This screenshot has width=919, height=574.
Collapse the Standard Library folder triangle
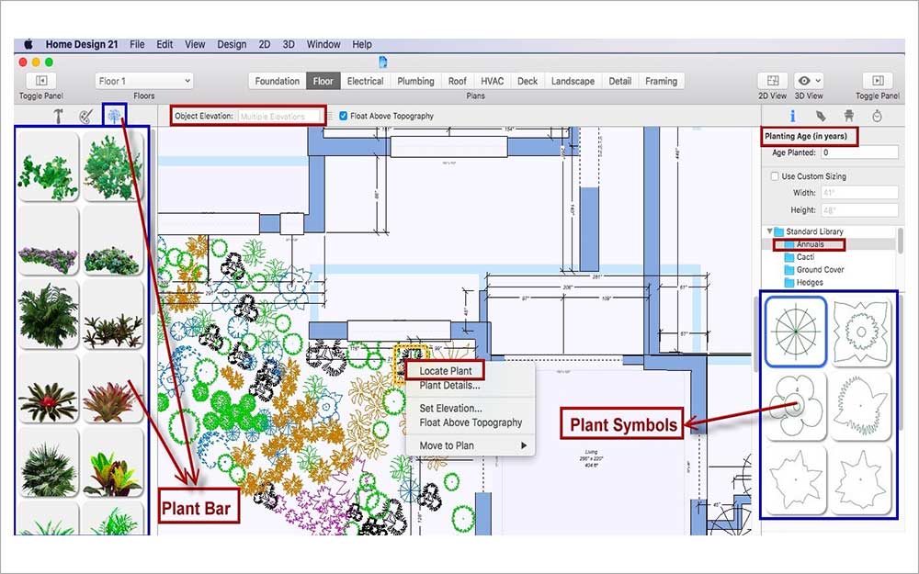[x=769, y=231]
